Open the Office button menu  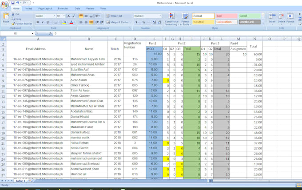4,5
